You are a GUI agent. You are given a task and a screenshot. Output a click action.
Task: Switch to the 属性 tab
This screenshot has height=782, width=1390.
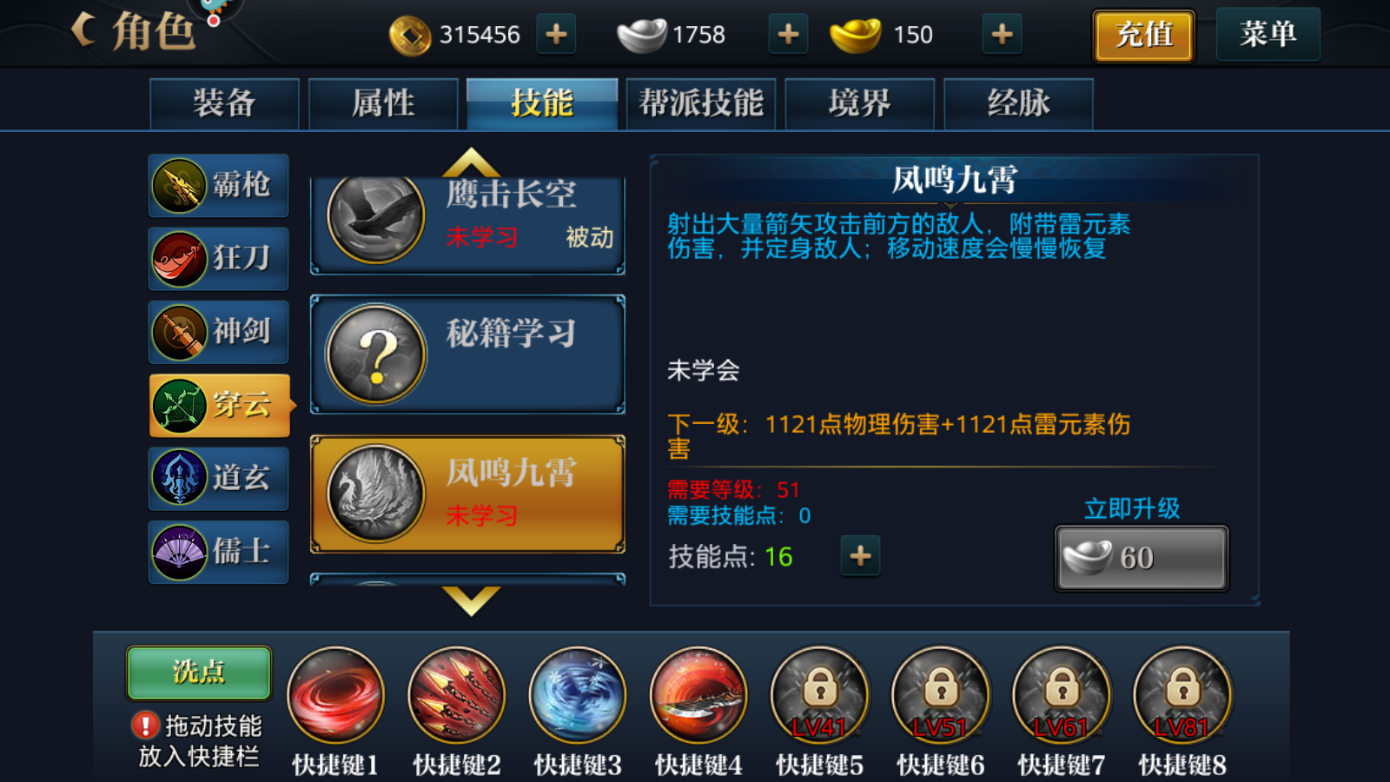383,104
